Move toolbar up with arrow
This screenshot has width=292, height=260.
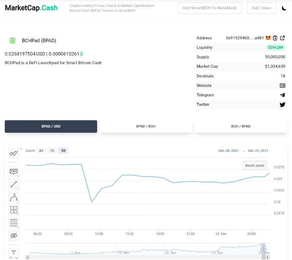(11, 258)
